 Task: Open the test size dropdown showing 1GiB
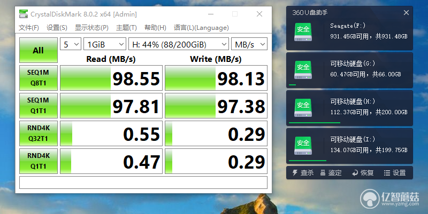(x=105, y=44)
